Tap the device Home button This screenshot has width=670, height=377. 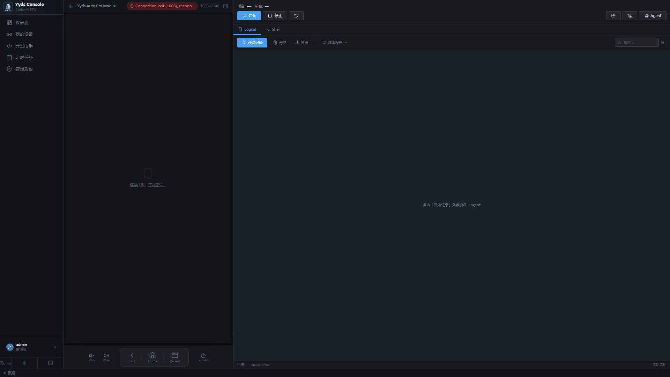(152, 357)
